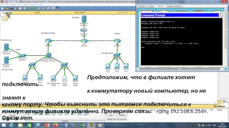This screenshot has height=128, width=229.
Task: Select the Router2 branch router
Action: (x=117, y=41)
